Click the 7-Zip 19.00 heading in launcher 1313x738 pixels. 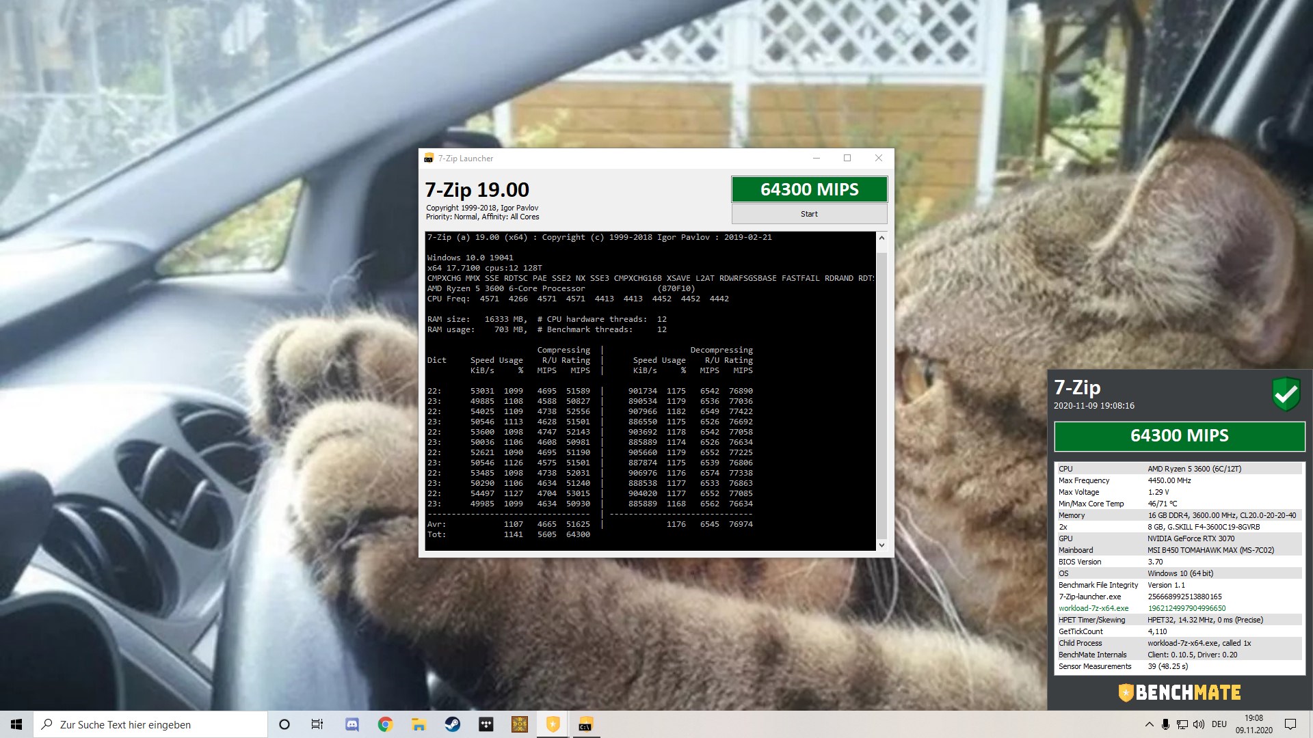pyautogui.click(x=477, y=190)
